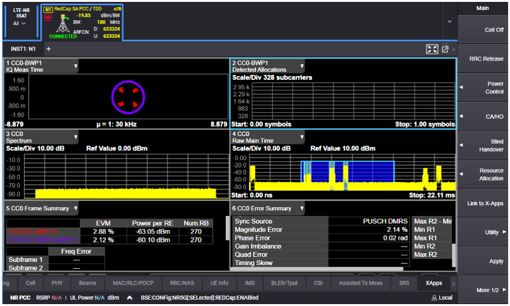Expand the CC0 Spectrum window dropdown
Screen dimensions: 510x306
[x=76, y=136]
